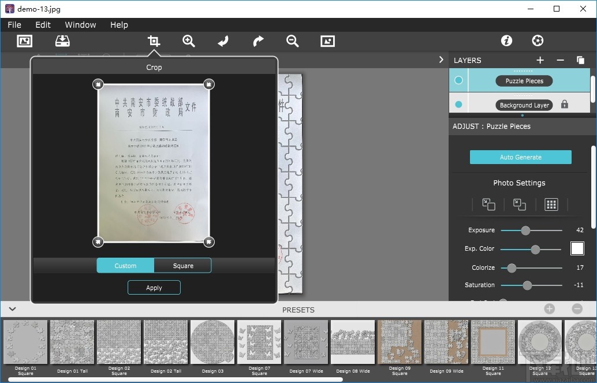
Task: Click the Saturation value -11
Action: point(579,285)
